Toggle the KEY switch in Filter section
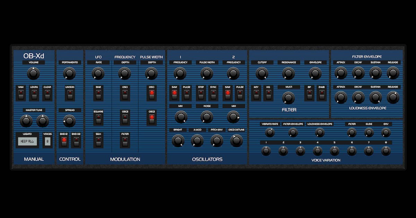 256,94
